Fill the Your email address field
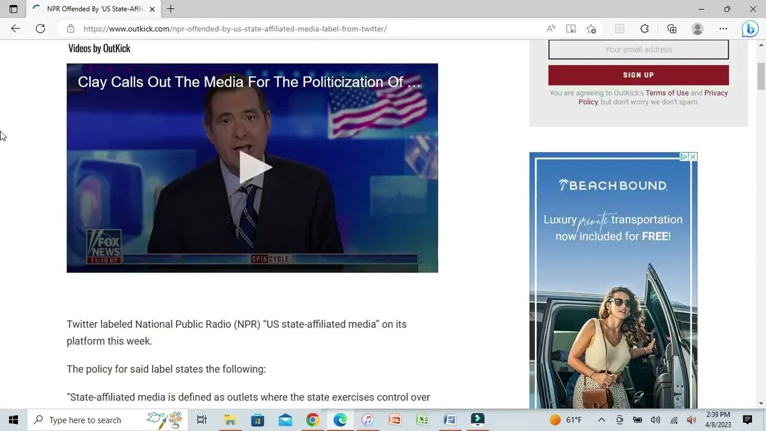 coord(639,50)
